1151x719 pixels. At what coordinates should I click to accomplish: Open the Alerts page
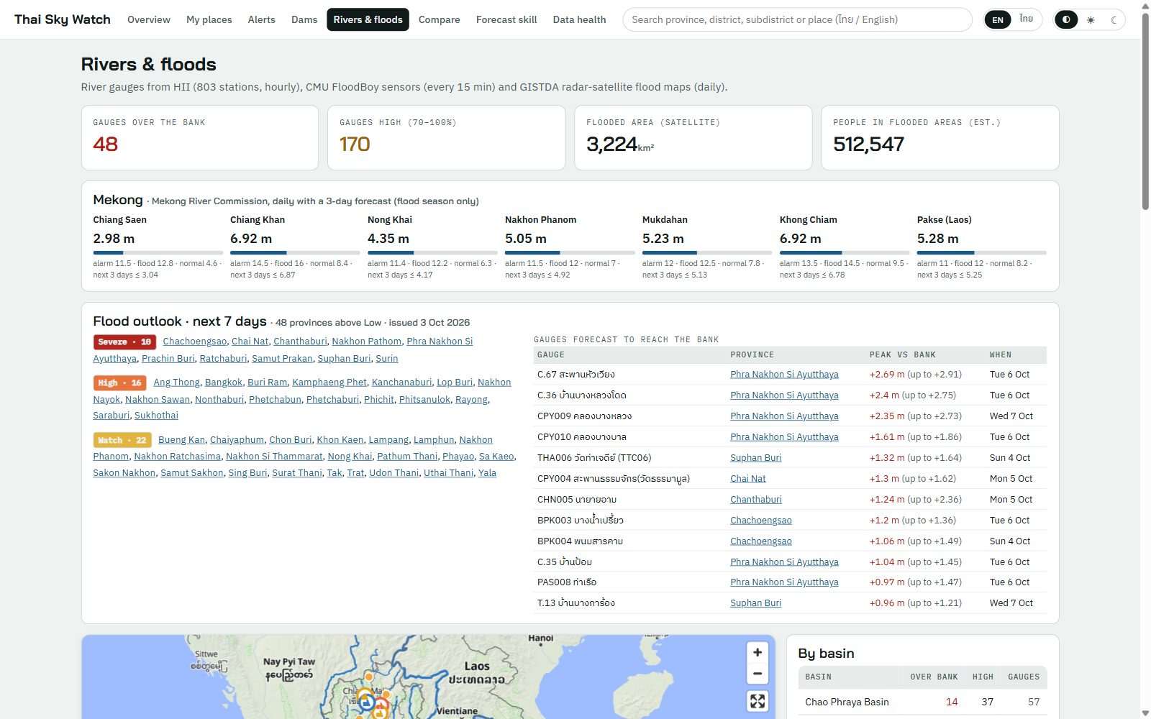click(262, 19)
